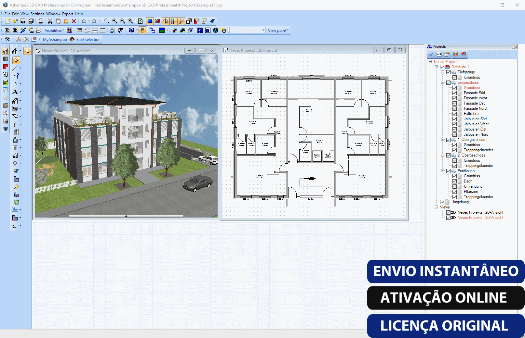This screenshot has height=338, width=525.
Task: Open the Settings menu
Action: (x=37, y=14)
